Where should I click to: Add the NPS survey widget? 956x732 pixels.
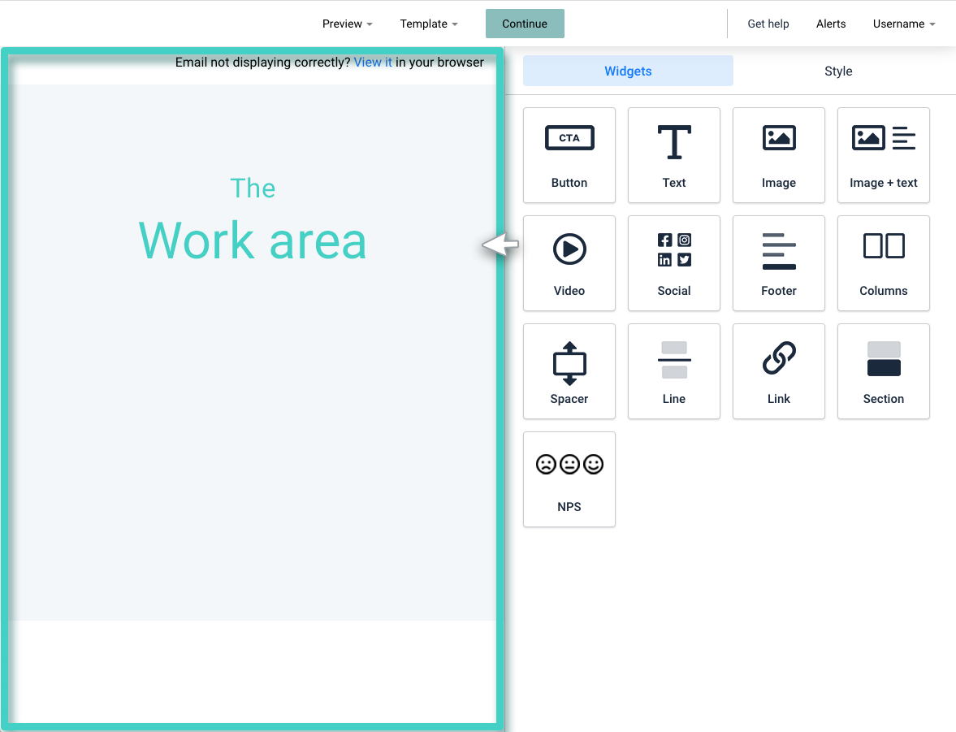[569, 479]
